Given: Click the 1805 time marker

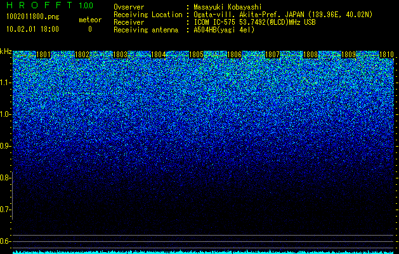Looking at the screenshot, I should click(196, 55).
